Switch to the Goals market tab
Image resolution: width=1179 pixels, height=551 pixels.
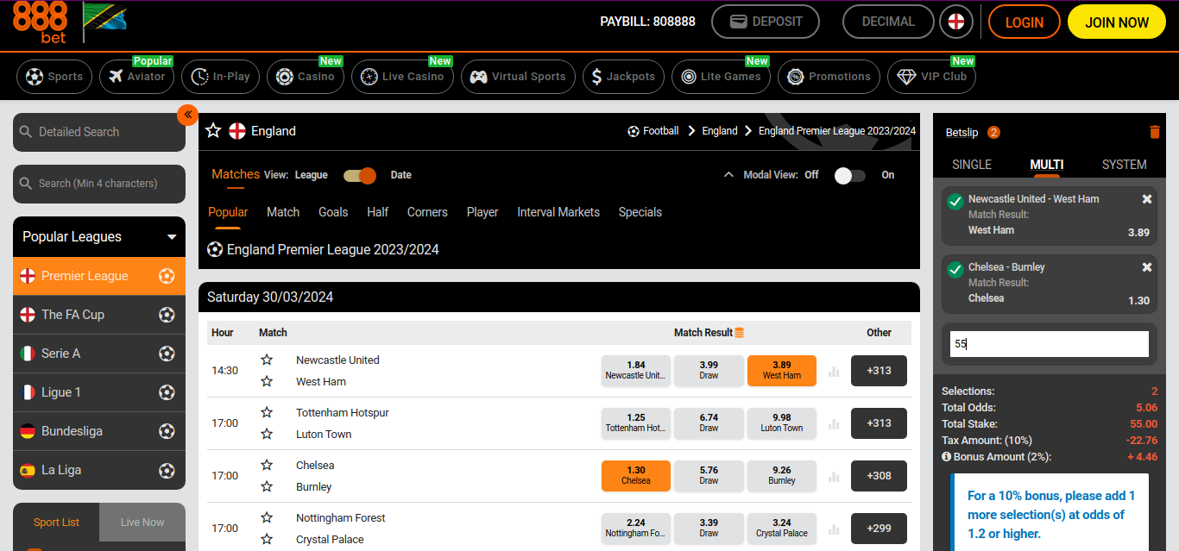point(333,212)
